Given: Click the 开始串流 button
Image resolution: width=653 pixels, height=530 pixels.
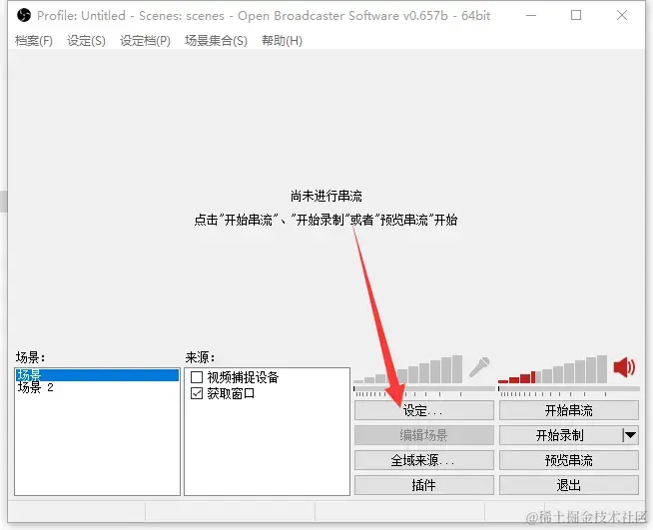Looking at the screenshot, I should tap(569, 410).
